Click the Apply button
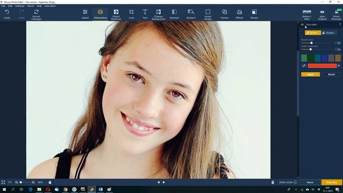The height and width of the screenshot is (193, 343). 310,75
